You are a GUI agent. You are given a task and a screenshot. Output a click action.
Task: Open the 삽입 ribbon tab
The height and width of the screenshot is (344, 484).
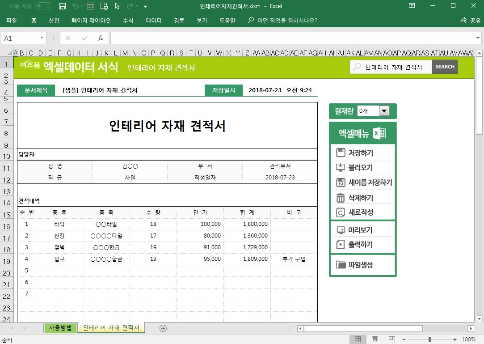pos(54,21)
